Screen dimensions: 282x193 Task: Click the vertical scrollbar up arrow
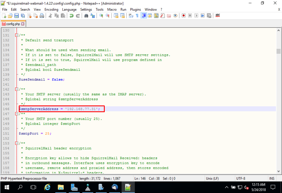tap(279, 30)
